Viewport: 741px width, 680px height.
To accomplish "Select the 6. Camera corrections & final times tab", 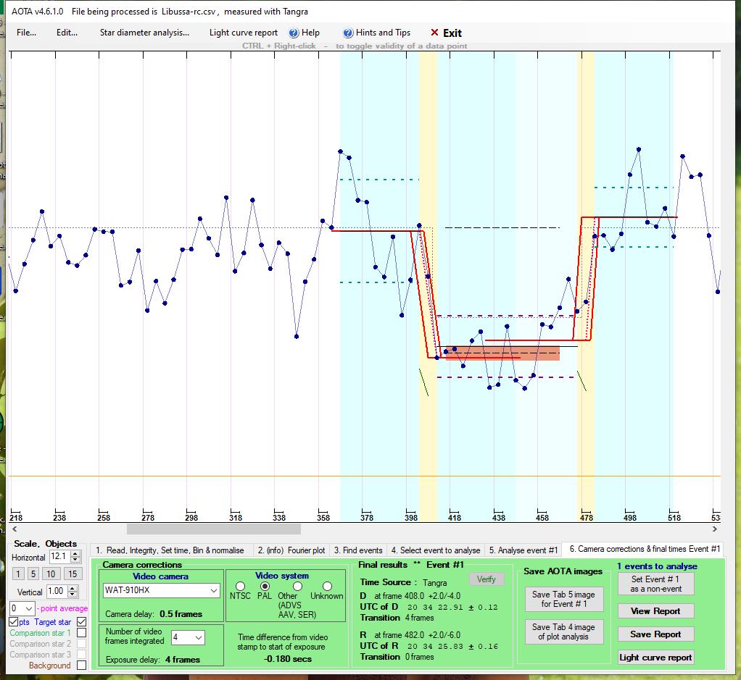I will [x=645, y=549].
